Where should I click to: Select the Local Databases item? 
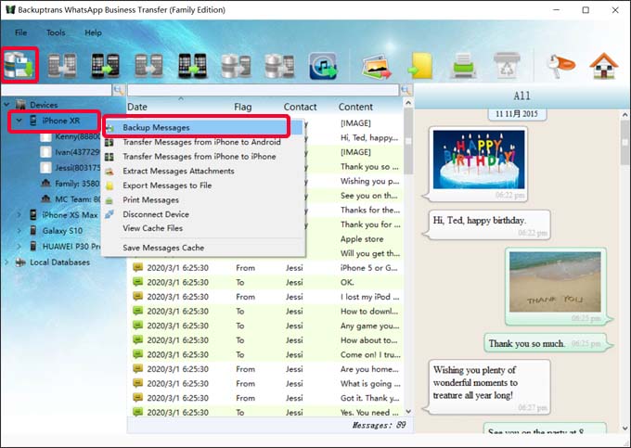coord(60,262)
